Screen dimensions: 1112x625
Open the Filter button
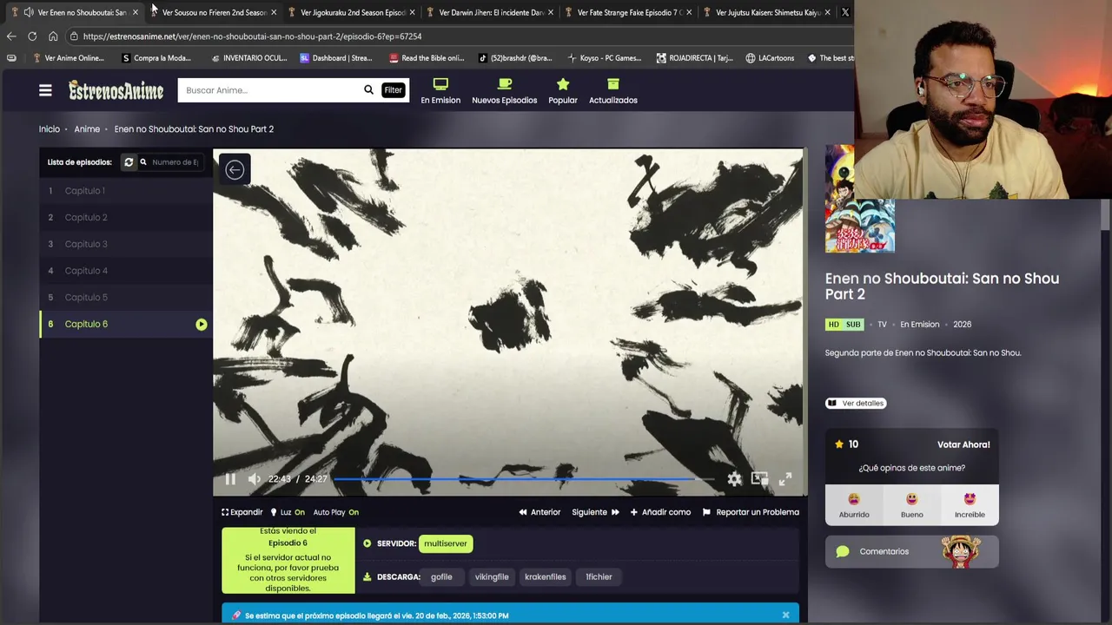(x=394, y=90)
